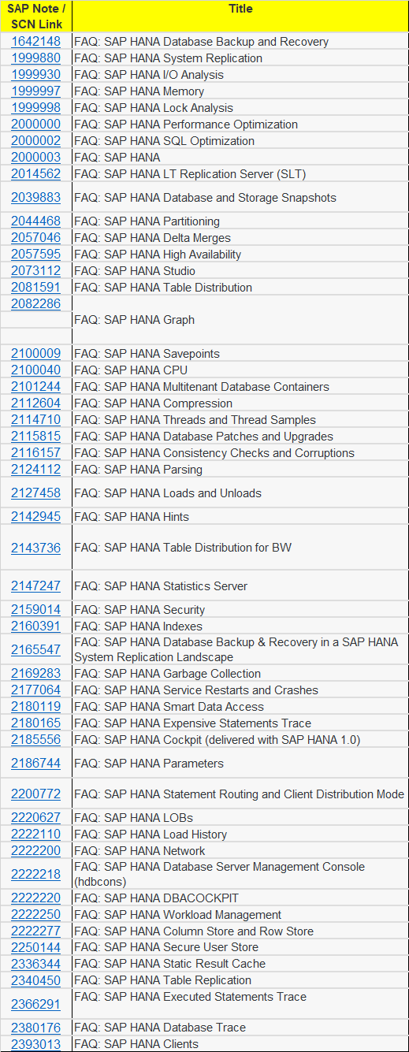Open SAP Note 2222220 link
The image size is (409, 1052).
(35, 898)
